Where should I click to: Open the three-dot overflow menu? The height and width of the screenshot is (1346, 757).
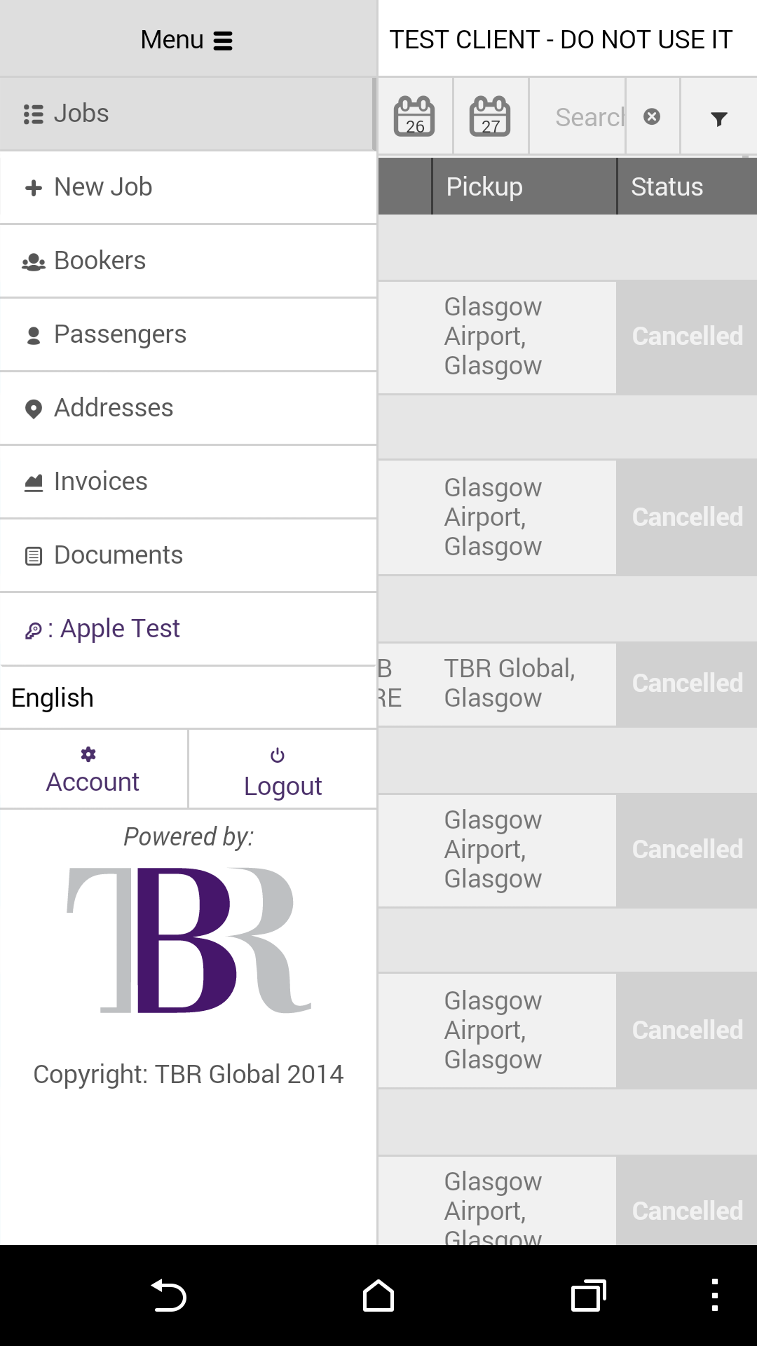click(714, 1296)
